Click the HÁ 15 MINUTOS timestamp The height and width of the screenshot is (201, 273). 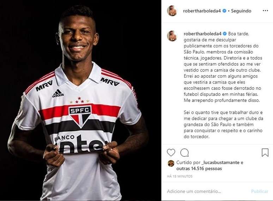point(180,176)
